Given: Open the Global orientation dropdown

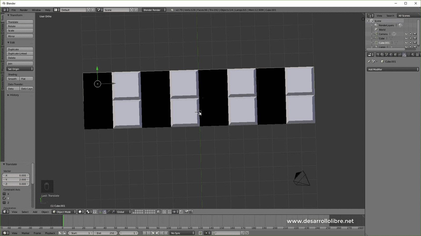Looking at the screenshot, I should (x=123, y=212).
